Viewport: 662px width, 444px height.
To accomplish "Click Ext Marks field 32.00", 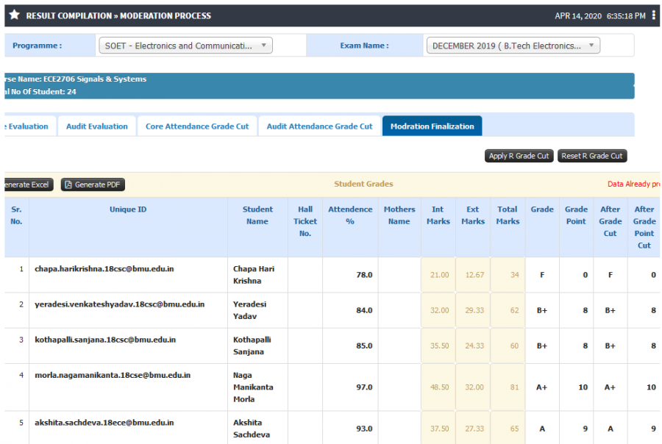I will click(x=473, y=387).
